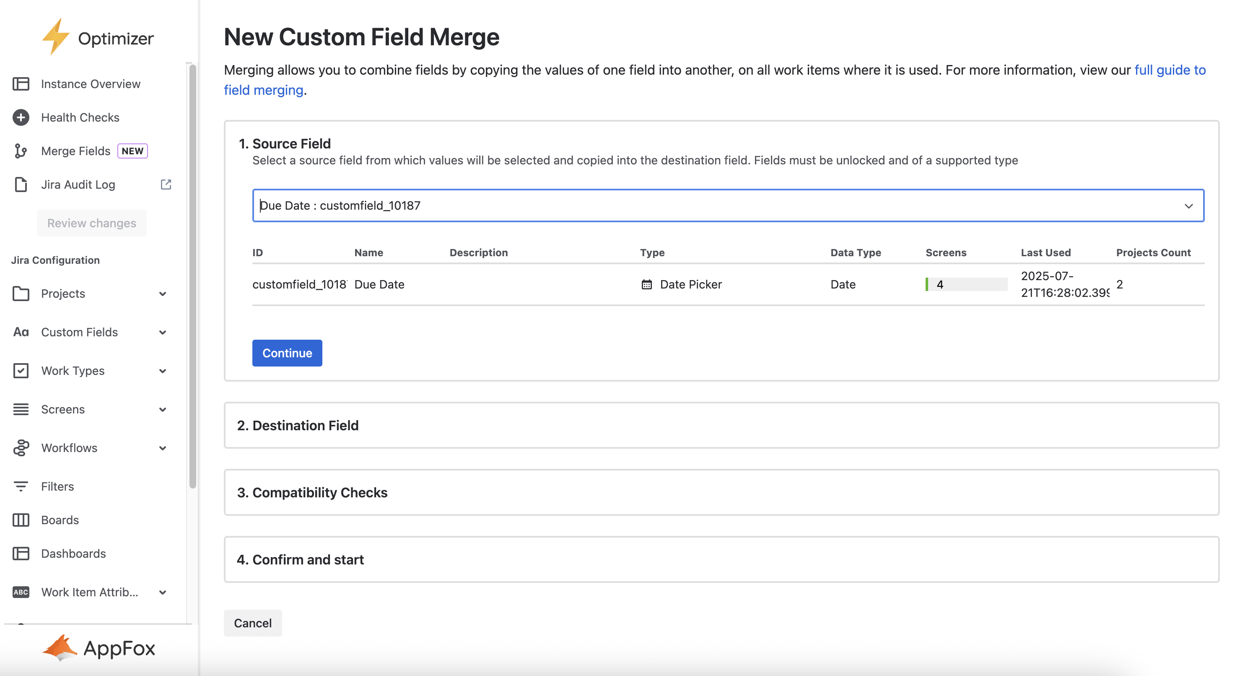Click the Health Checks plus icon
This screenshot has height=676, width=1240.
coord(21,117)
